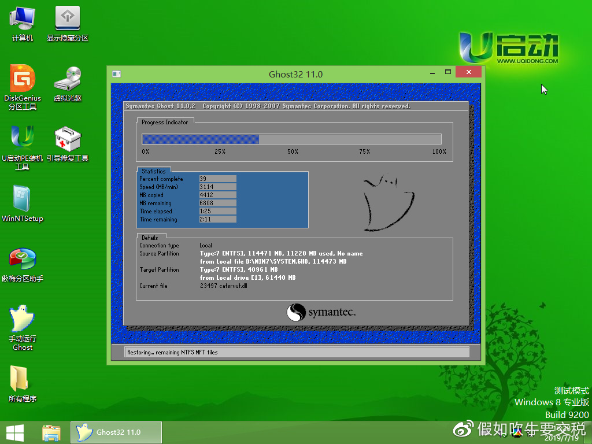Viewport: 592px width, 444px height.
Task: Click the Ghost restore progress bar
Action: (x=291, y=139)
